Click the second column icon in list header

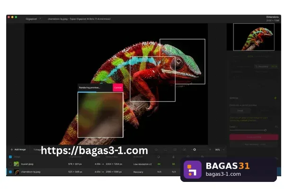point(173,157)
